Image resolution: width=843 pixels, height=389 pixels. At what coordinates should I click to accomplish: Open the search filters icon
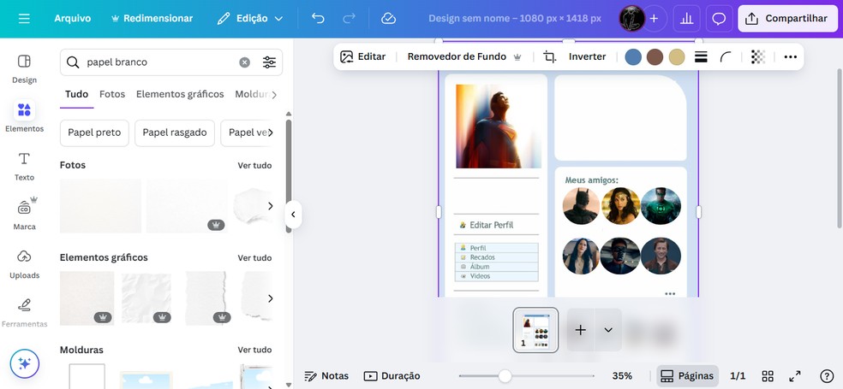pyautogui.click(x=269, y=62)
